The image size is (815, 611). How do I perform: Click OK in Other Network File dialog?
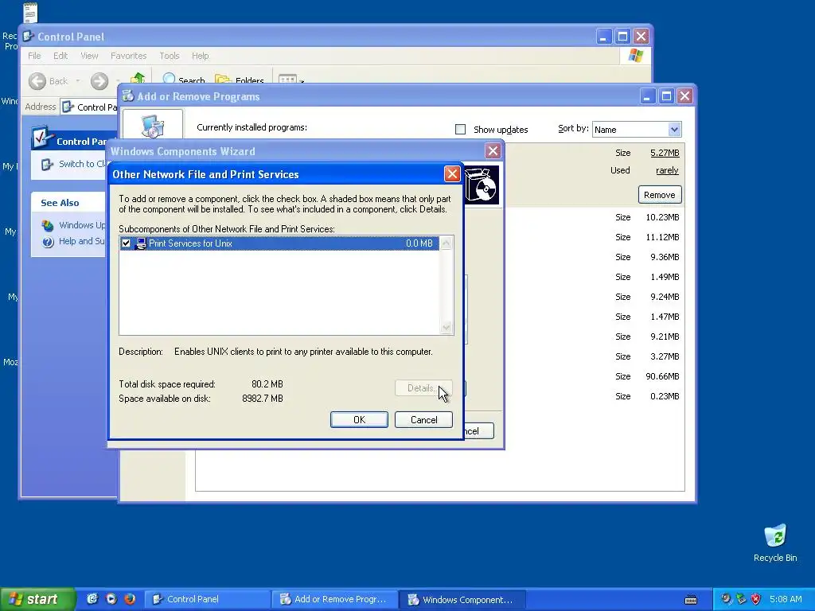359,420
